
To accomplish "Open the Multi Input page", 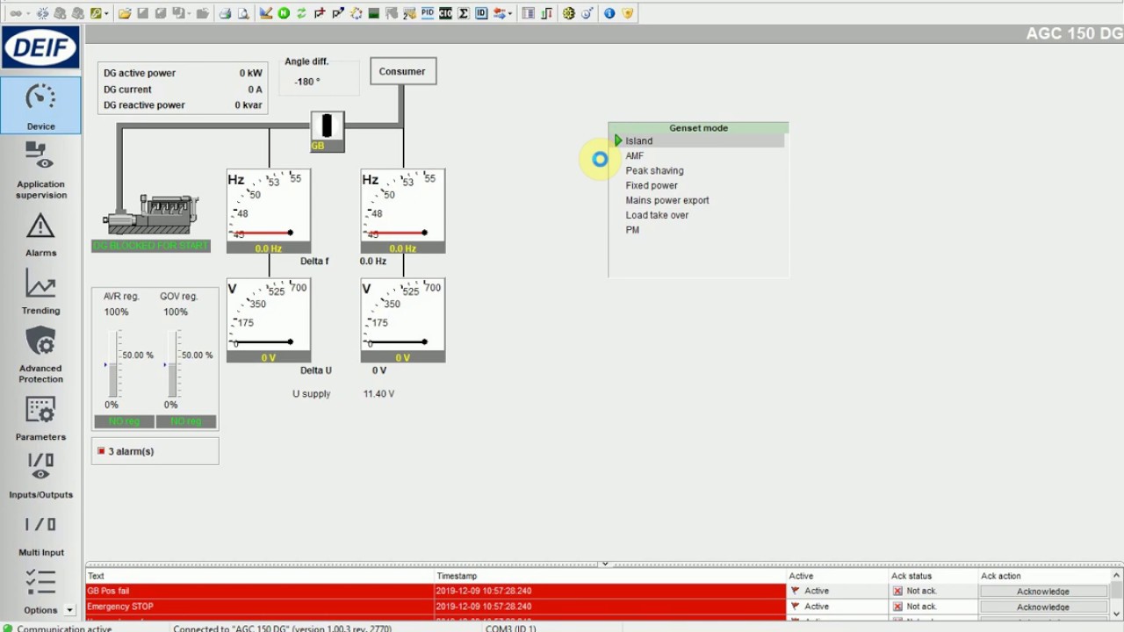I will (x=40, y=534).
